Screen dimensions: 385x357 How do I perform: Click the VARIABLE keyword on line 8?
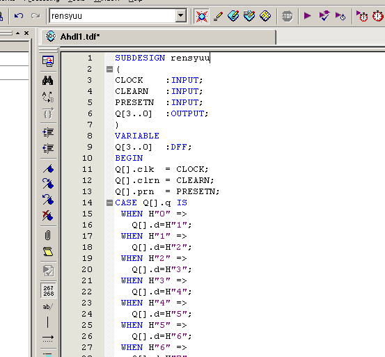tap(137, 136)
